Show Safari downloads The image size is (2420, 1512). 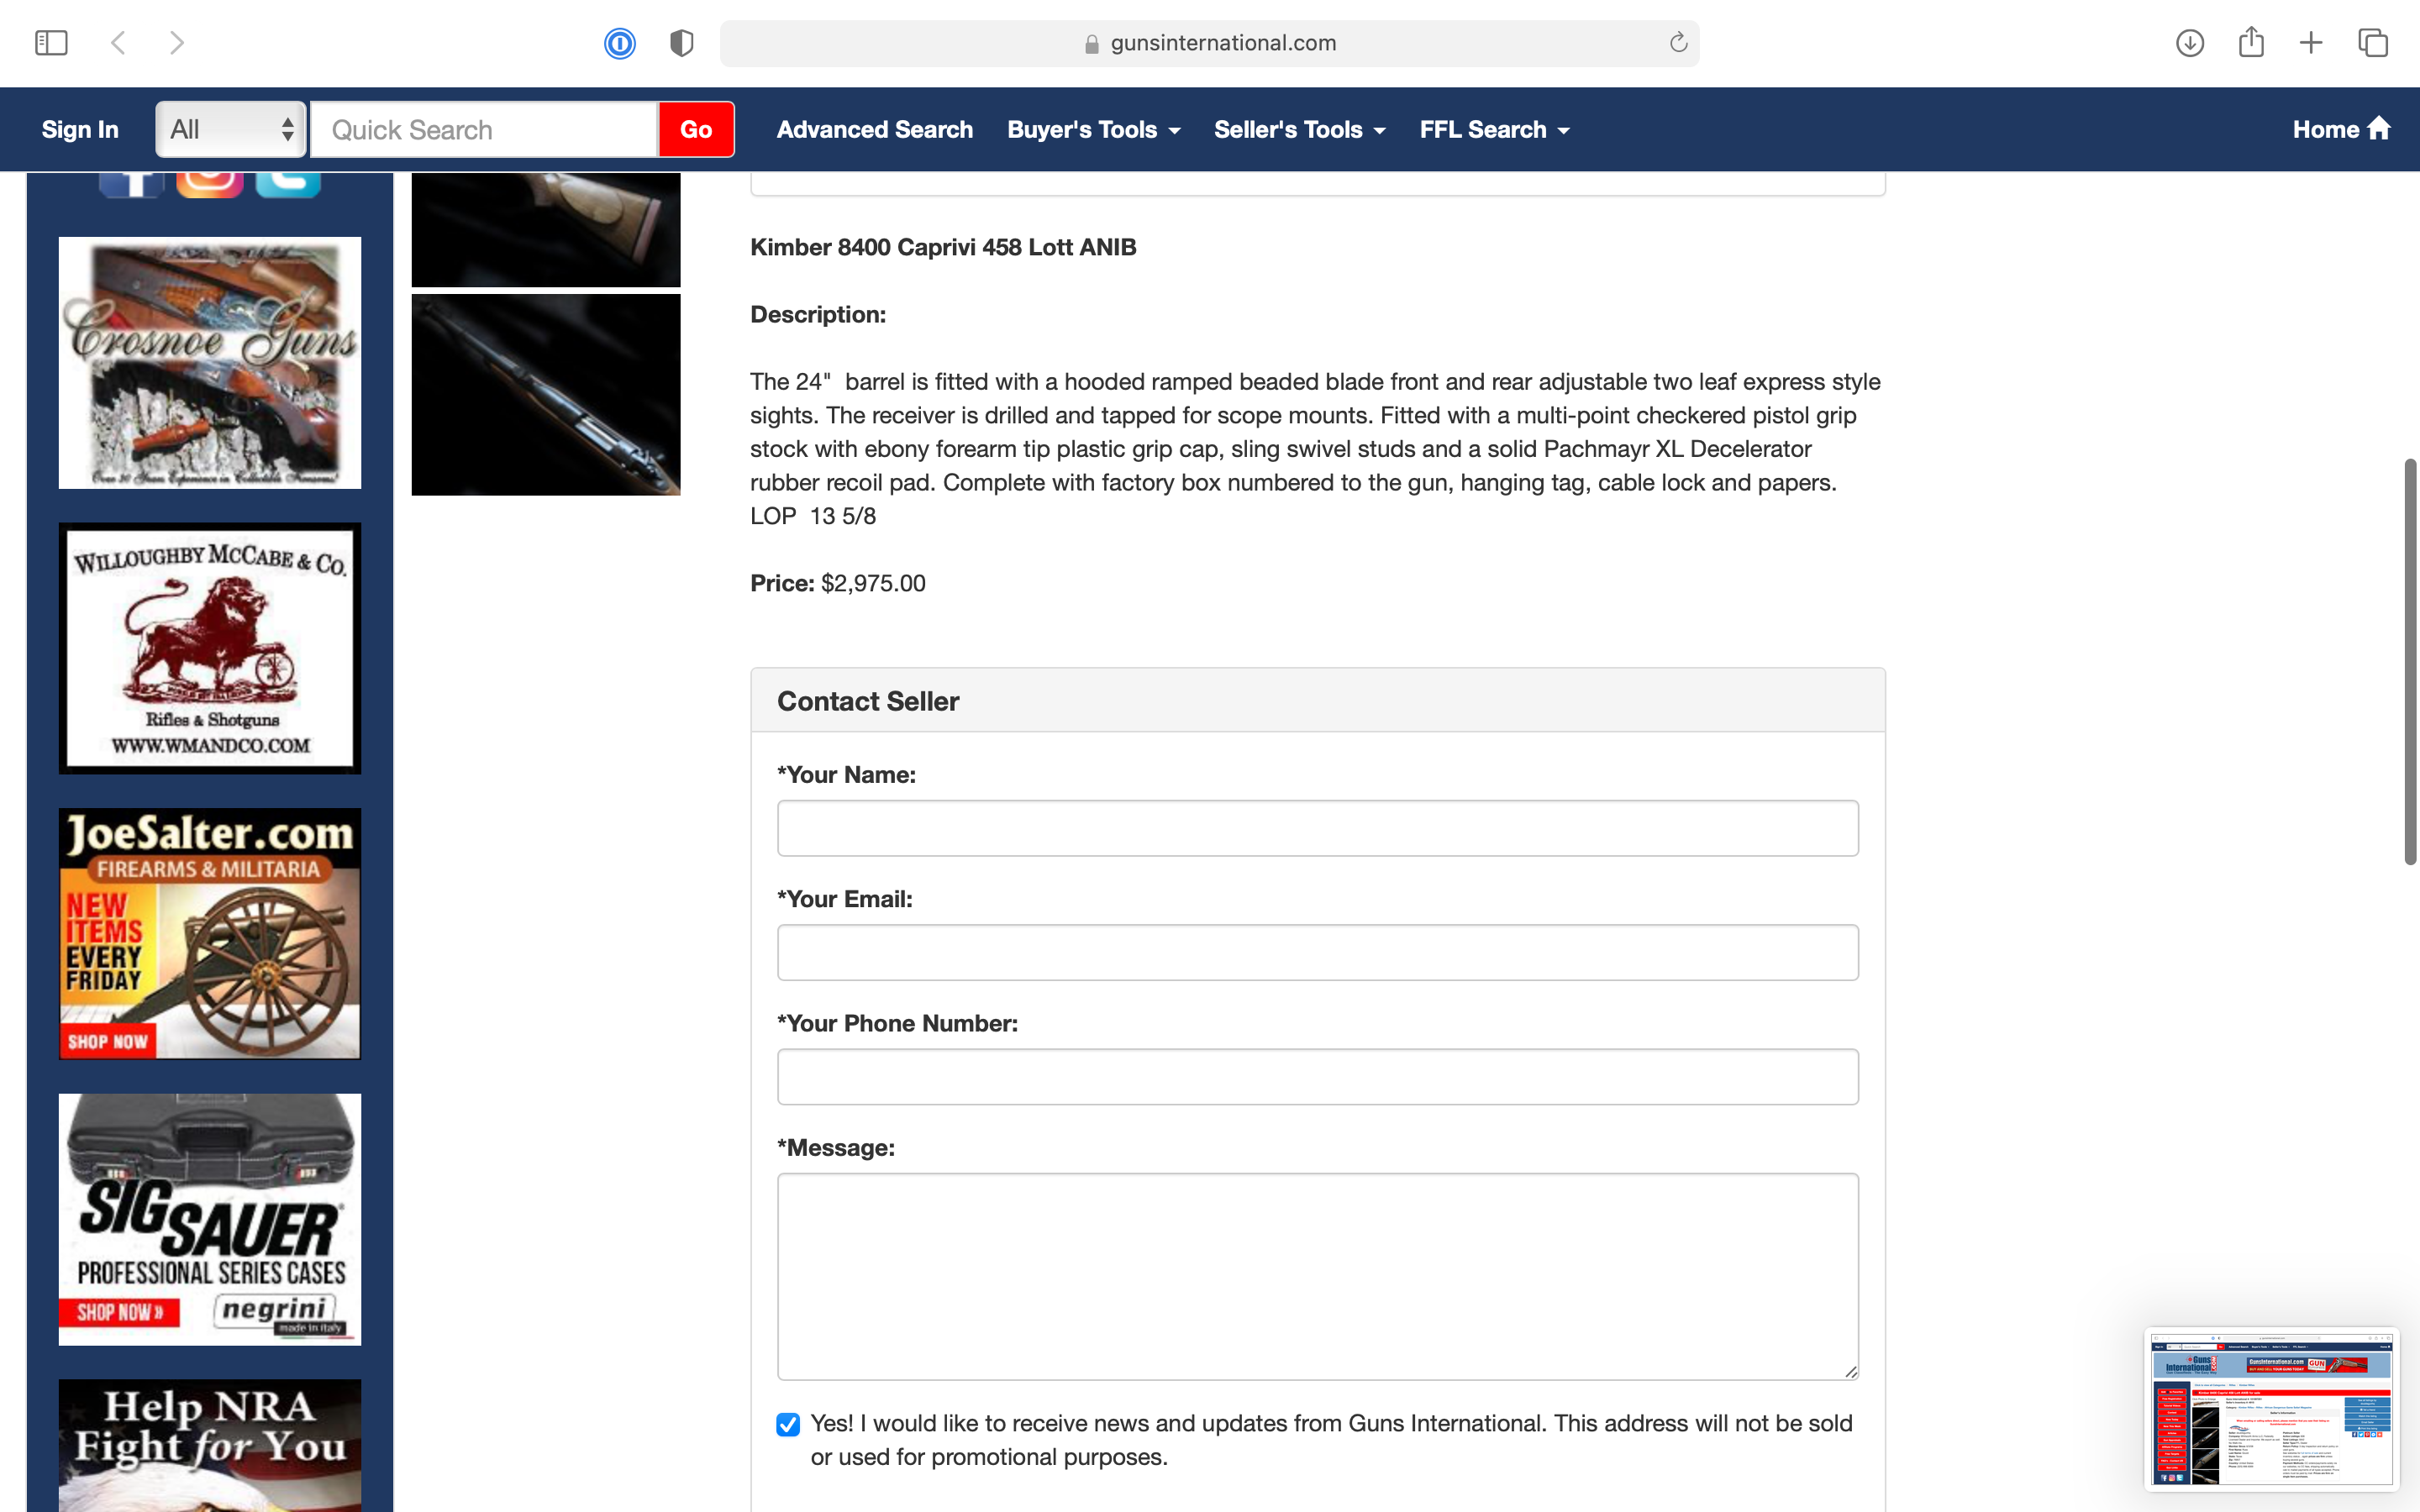coord(2190,43)
